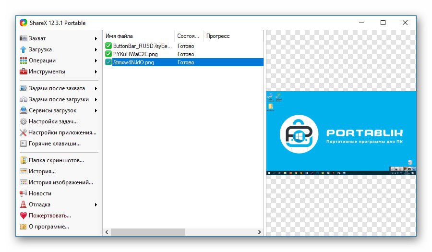Click the Portablik screenshot preview image
This screenshot has width=432, height=252.
coord(341,133)
